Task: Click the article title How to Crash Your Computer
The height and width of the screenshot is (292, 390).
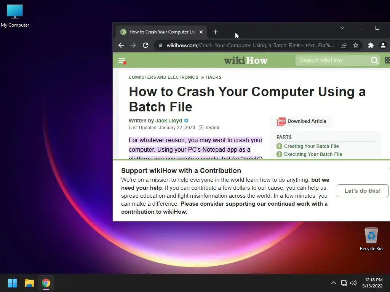Action: pos(247,99)
